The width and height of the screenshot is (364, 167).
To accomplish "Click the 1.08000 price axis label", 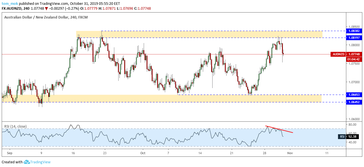I will pos(353,45).
